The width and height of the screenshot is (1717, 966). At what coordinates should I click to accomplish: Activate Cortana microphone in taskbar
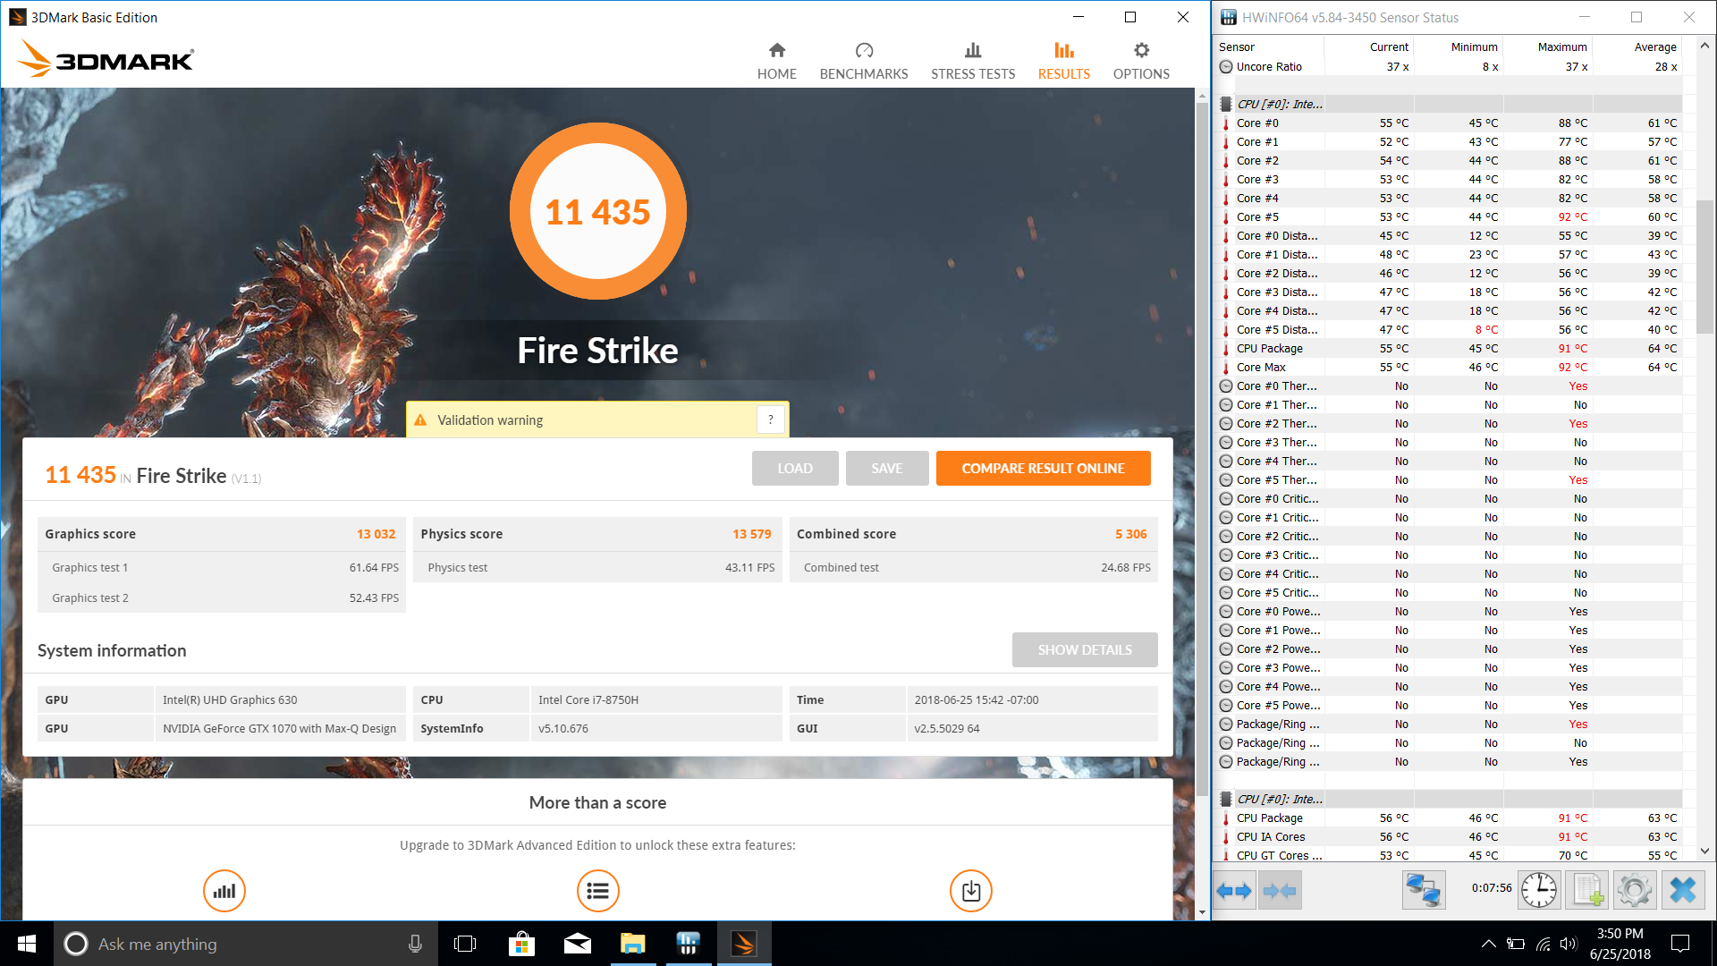415,944
